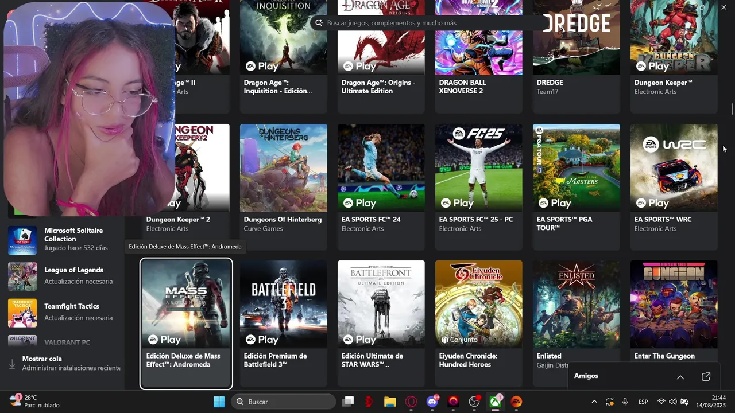This screenshot has width=735, height=413.
Task: Collapse the Amigos panel chevron
Action: 680,377
